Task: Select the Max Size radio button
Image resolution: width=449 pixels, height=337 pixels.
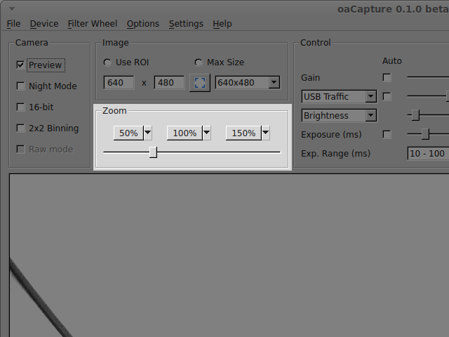Action: click(x=199, y=62)
